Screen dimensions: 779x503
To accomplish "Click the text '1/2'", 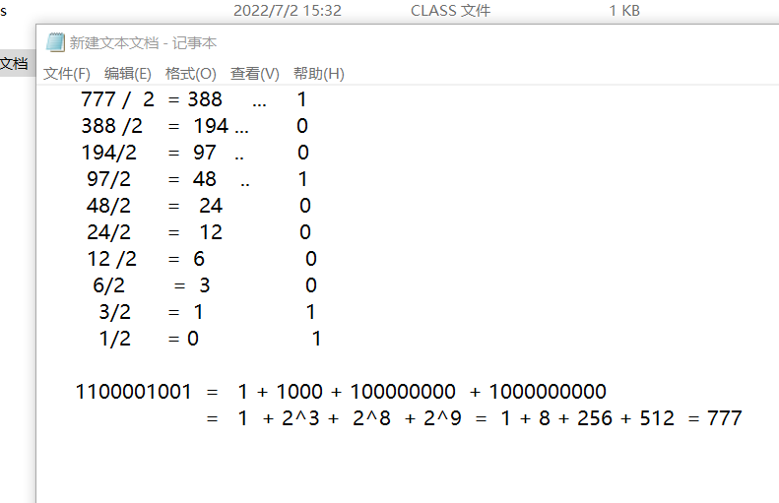I will coord(115,339).
